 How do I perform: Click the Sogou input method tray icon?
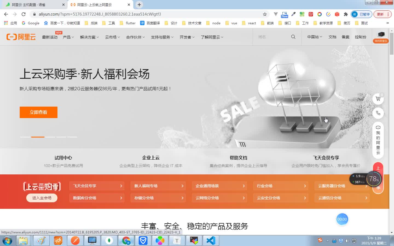[320, 240]
